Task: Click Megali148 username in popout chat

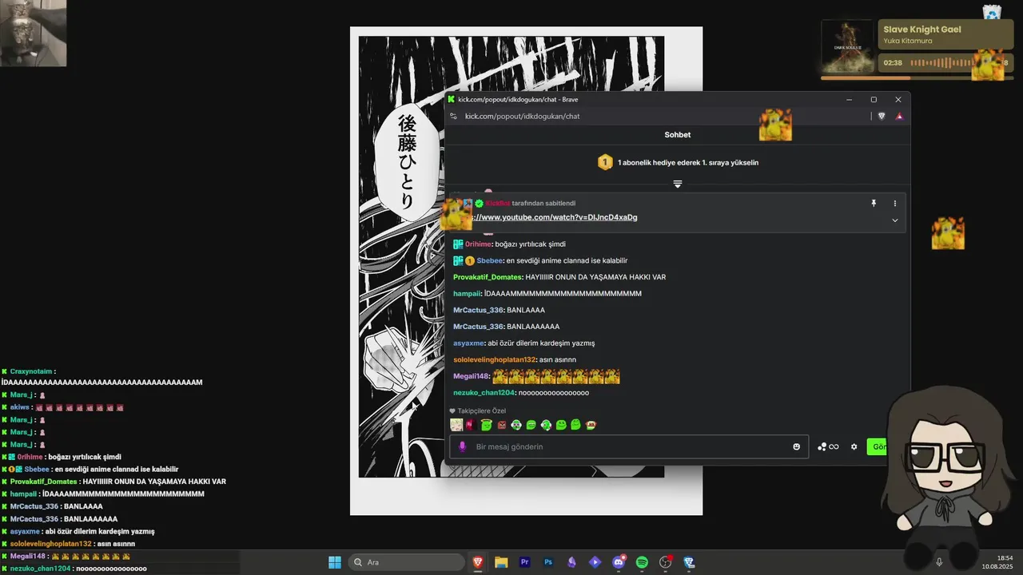Action: click(471, 376)
